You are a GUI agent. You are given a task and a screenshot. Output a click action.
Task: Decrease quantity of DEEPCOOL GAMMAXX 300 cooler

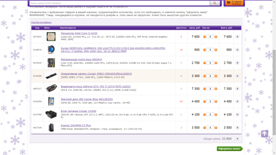tap(205, 50)
